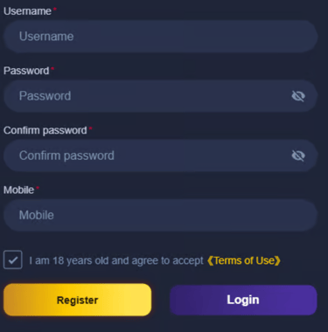328x332 pixels.
Task: Switch to the purple Login button
Action: click(x=243, y=300)
